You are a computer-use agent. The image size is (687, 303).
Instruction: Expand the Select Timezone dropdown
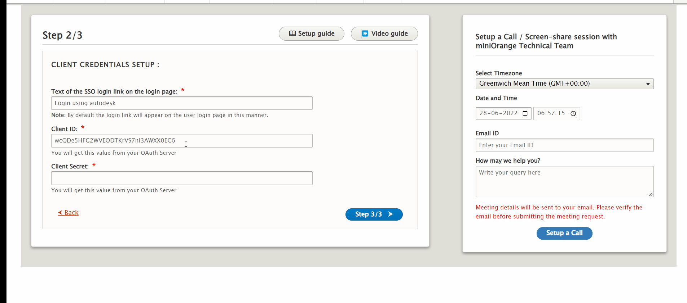point(564,84)
